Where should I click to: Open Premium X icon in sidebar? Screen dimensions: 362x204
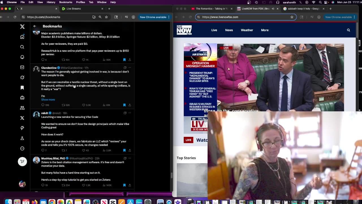point(22,118)
